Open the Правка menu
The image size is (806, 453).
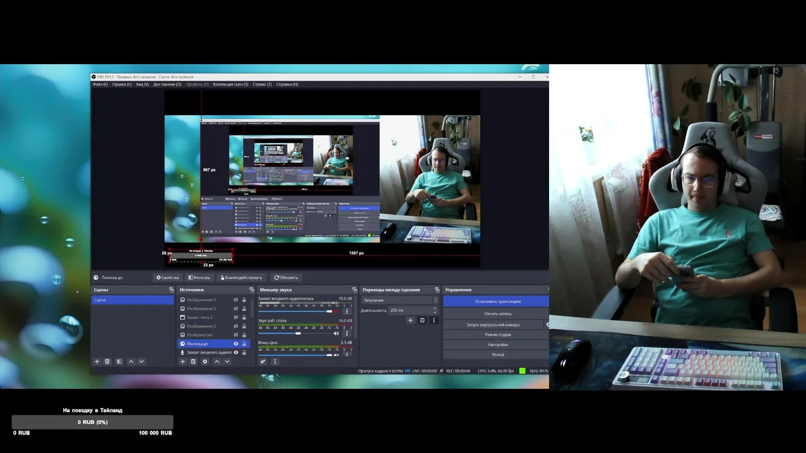coord(122,84)
